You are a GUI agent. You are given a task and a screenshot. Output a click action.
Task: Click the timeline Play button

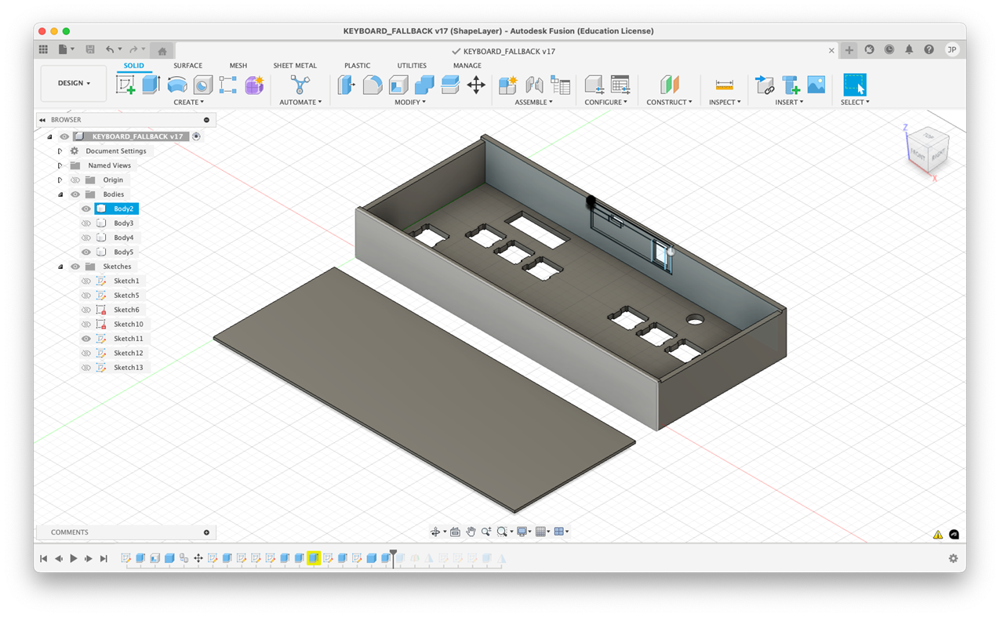pos(74,559)
